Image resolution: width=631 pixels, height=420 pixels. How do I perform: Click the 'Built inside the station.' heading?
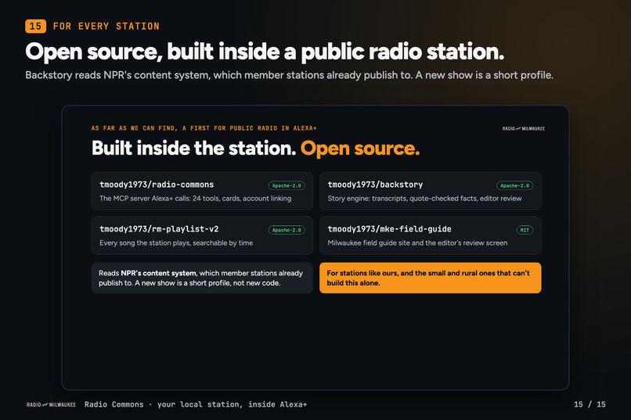194,149
